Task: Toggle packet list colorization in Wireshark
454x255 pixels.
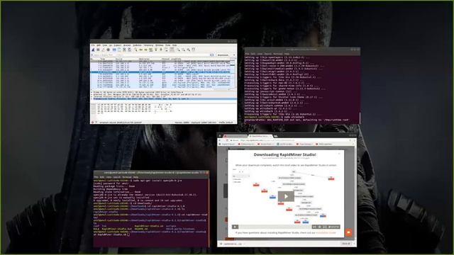Action: point(172,50)
